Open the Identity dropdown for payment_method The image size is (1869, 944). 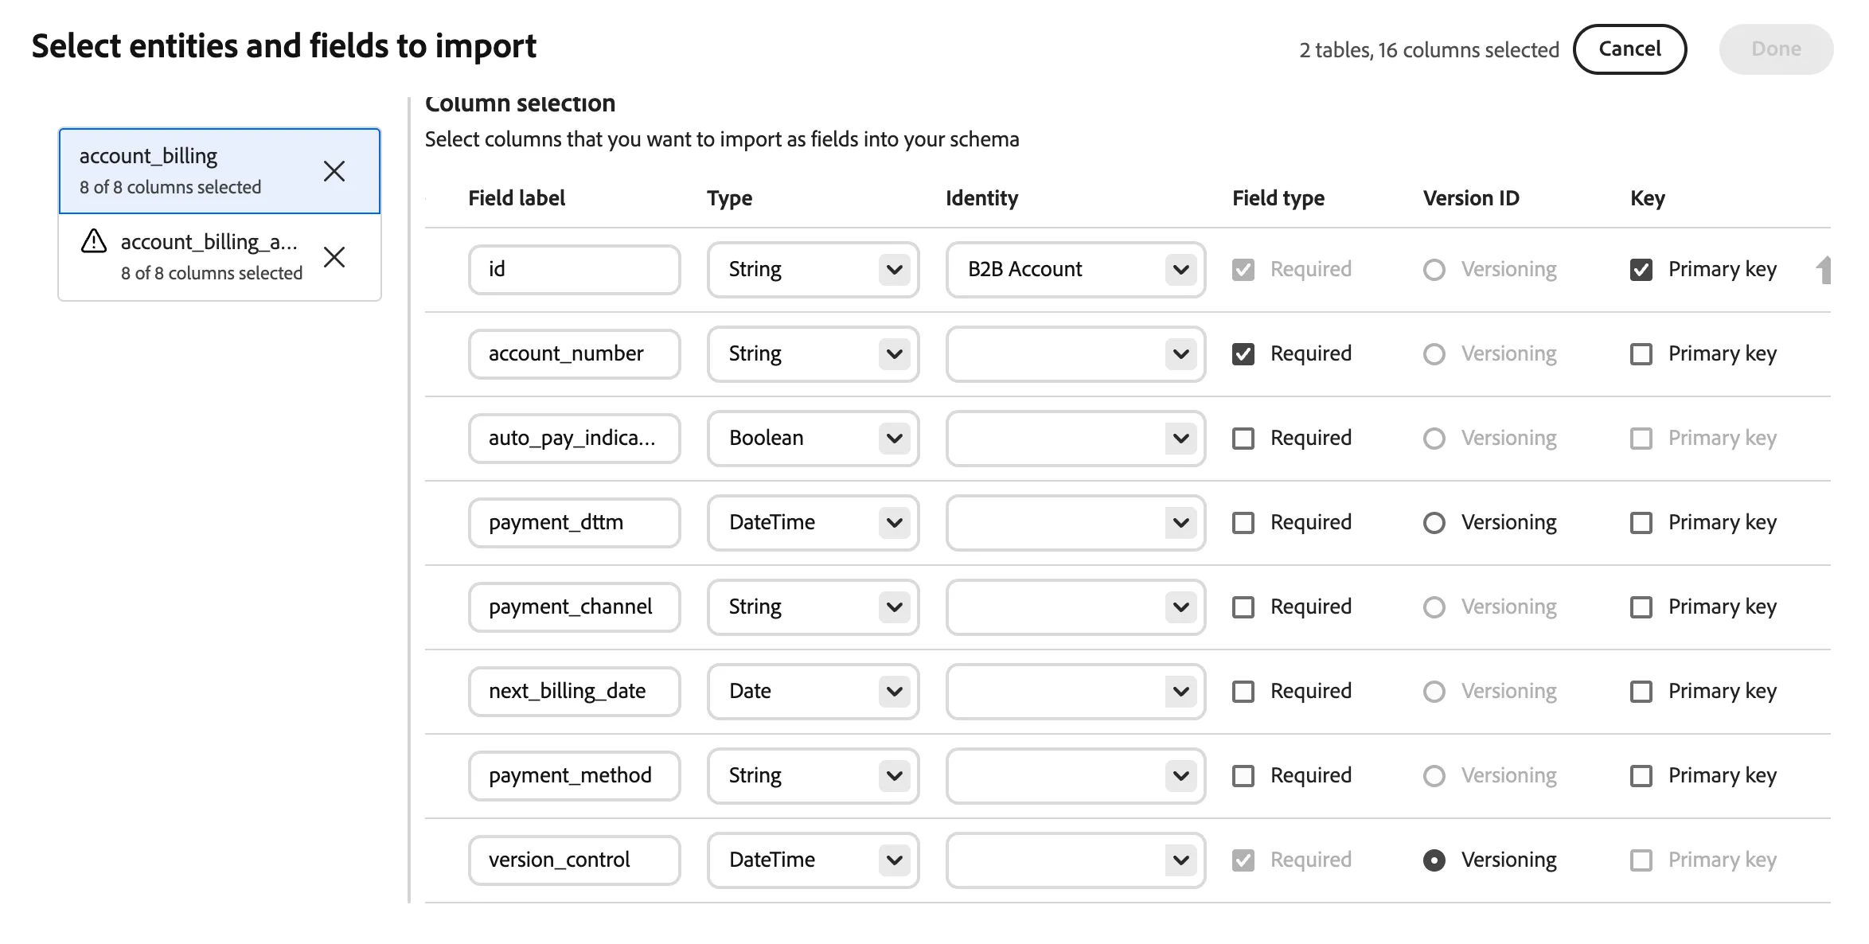click(1075, 776)
